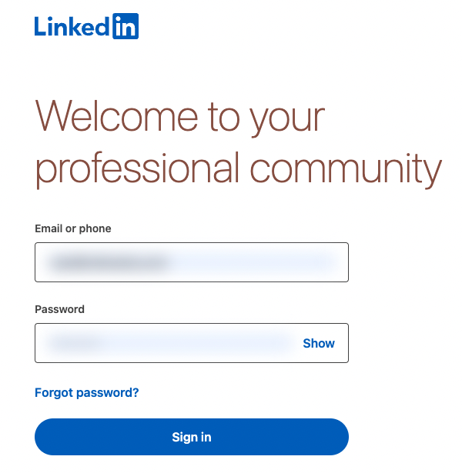Click the word "Welcome" in the heading

tap(116, 117)
